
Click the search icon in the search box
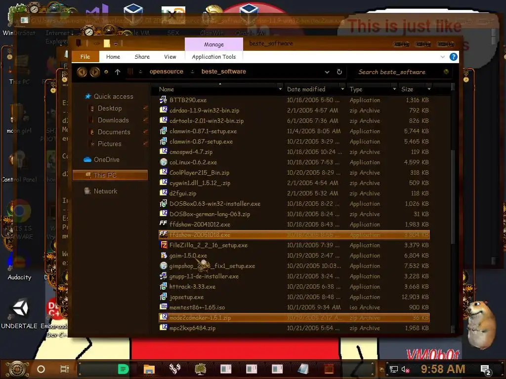point(446,72)
